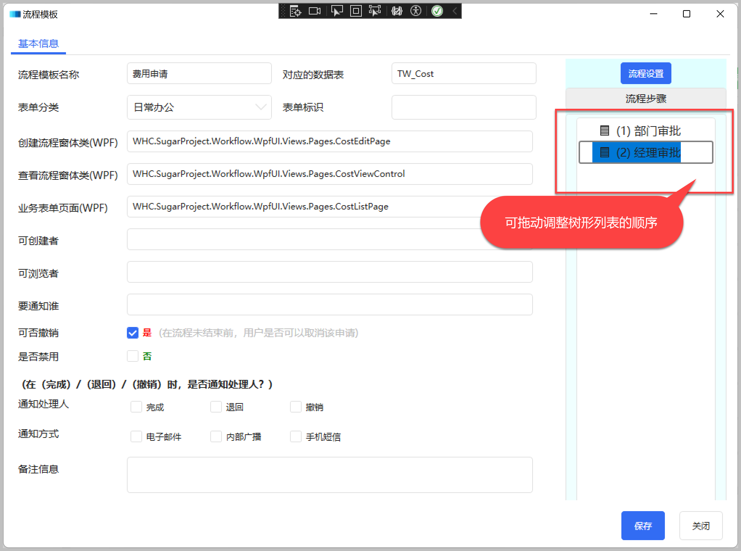The height and width of the screenshot is (551, 741).
Task: Uncheck the 可否撤销 checkbox
Action: click(133, 333)
